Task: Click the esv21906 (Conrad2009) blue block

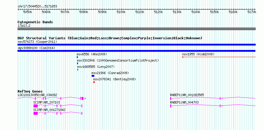Action: [x=93, y=76]
